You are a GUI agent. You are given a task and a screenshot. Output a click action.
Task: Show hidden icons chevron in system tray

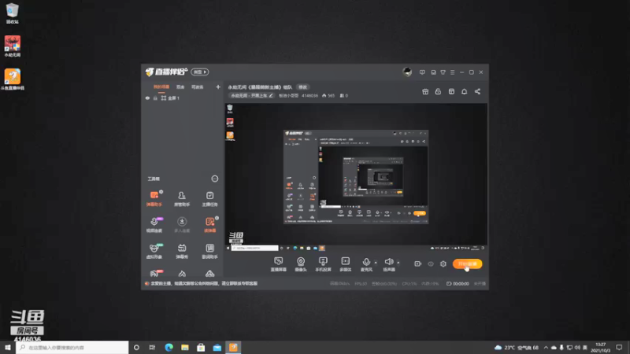tap(546, 347)
